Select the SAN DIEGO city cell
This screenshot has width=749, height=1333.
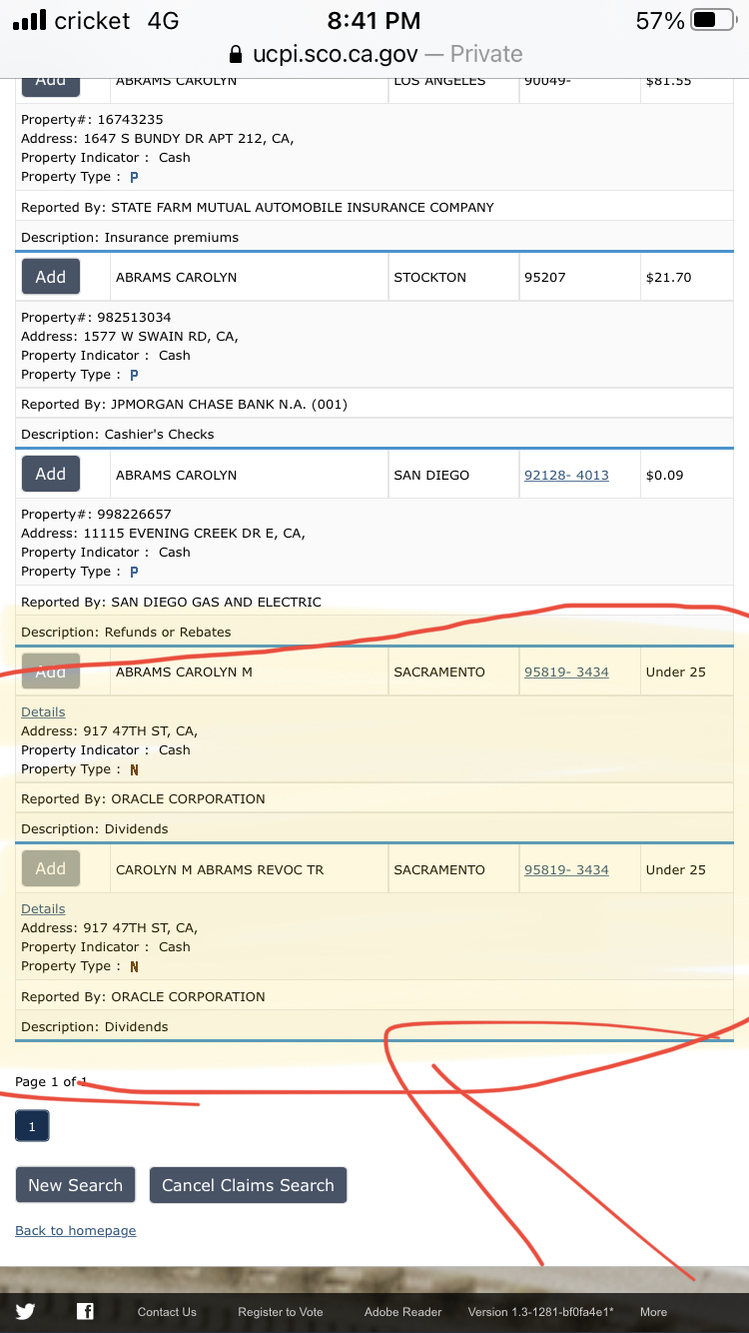[452, 475]
